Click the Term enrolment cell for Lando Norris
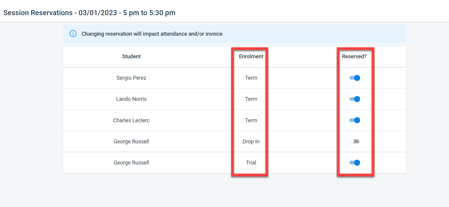This screenshot has height=207, width=449. [251, 99]
